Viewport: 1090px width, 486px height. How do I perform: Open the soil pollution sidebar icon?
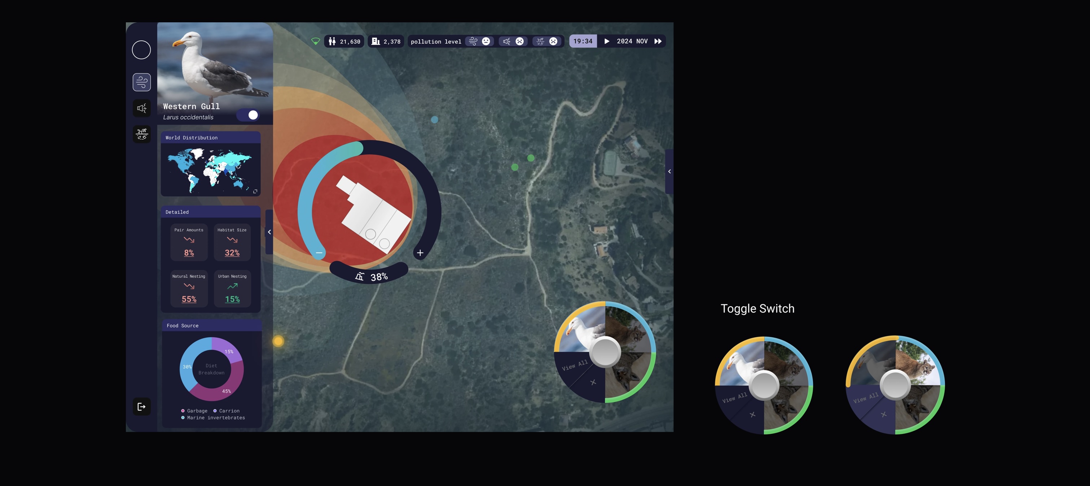pos(141,134)
